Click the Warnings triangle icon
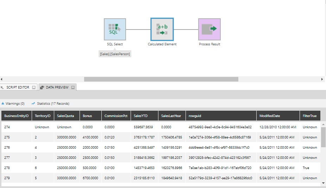 (x=3, y=104)
